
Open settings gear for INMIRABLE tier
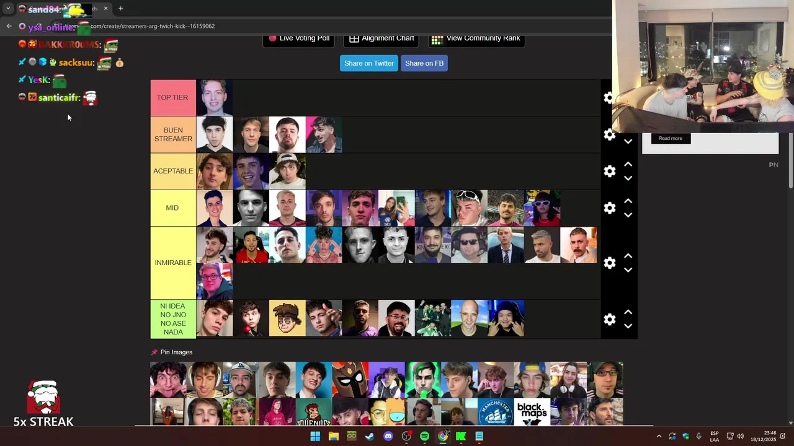pyautogui.click(x=609, y=263)
